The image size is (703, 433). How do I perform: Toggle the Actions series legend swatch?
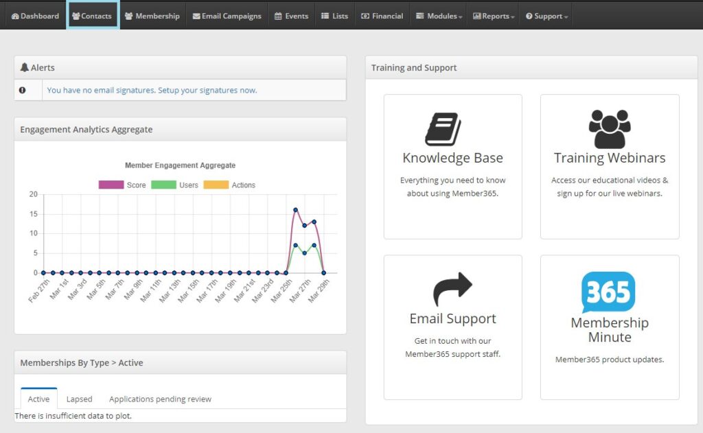216,185
